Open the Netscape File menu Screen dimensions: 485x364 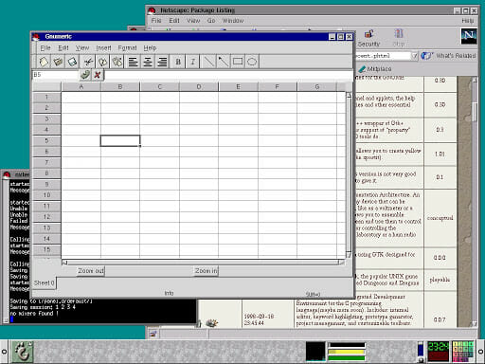point(156,21)
